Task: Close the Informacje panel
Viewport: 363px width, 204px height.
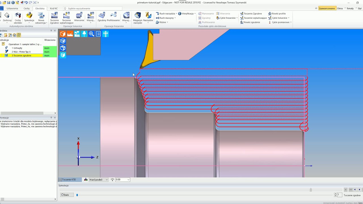Action: pyautogui.click(x=55, y=118)
